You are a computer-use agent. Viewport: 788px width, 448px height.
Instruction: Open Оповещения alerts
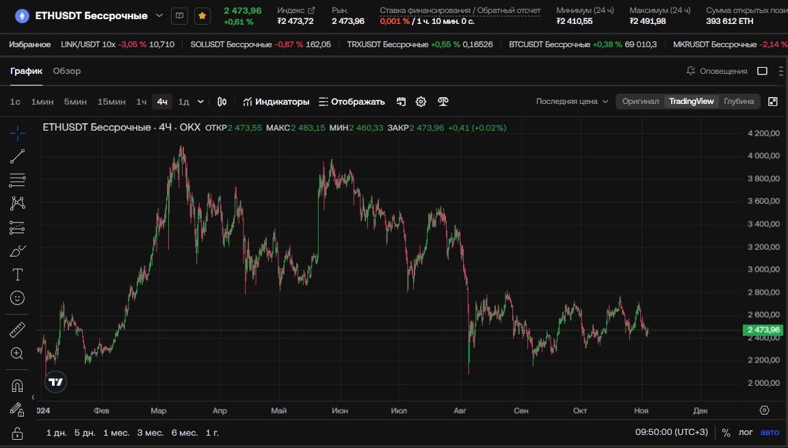pyautogui.click(x=717, y=71)
